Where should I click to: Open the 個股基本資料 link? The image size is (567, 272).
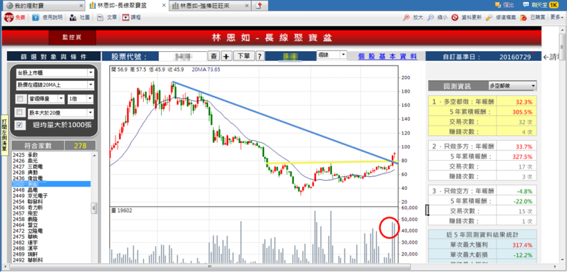pyautogui.click(x=387, y=57)
